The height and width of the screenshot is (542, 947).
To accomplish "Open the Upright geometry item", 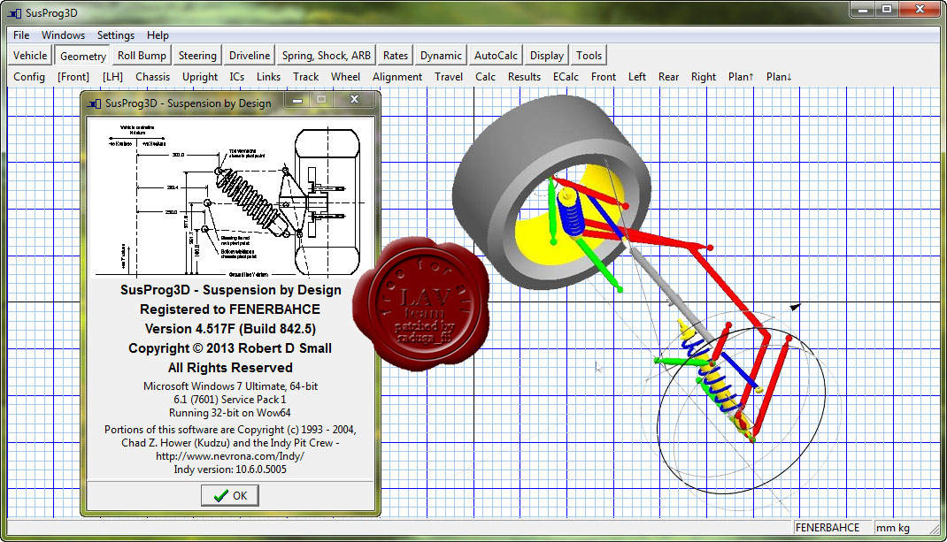I will 200,77.
